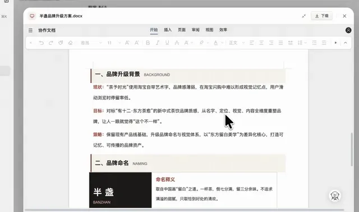The height and width of the screenshot is (212, 359).
Task: Open the text effects dropdown arrow
Action: coord(192,43)
